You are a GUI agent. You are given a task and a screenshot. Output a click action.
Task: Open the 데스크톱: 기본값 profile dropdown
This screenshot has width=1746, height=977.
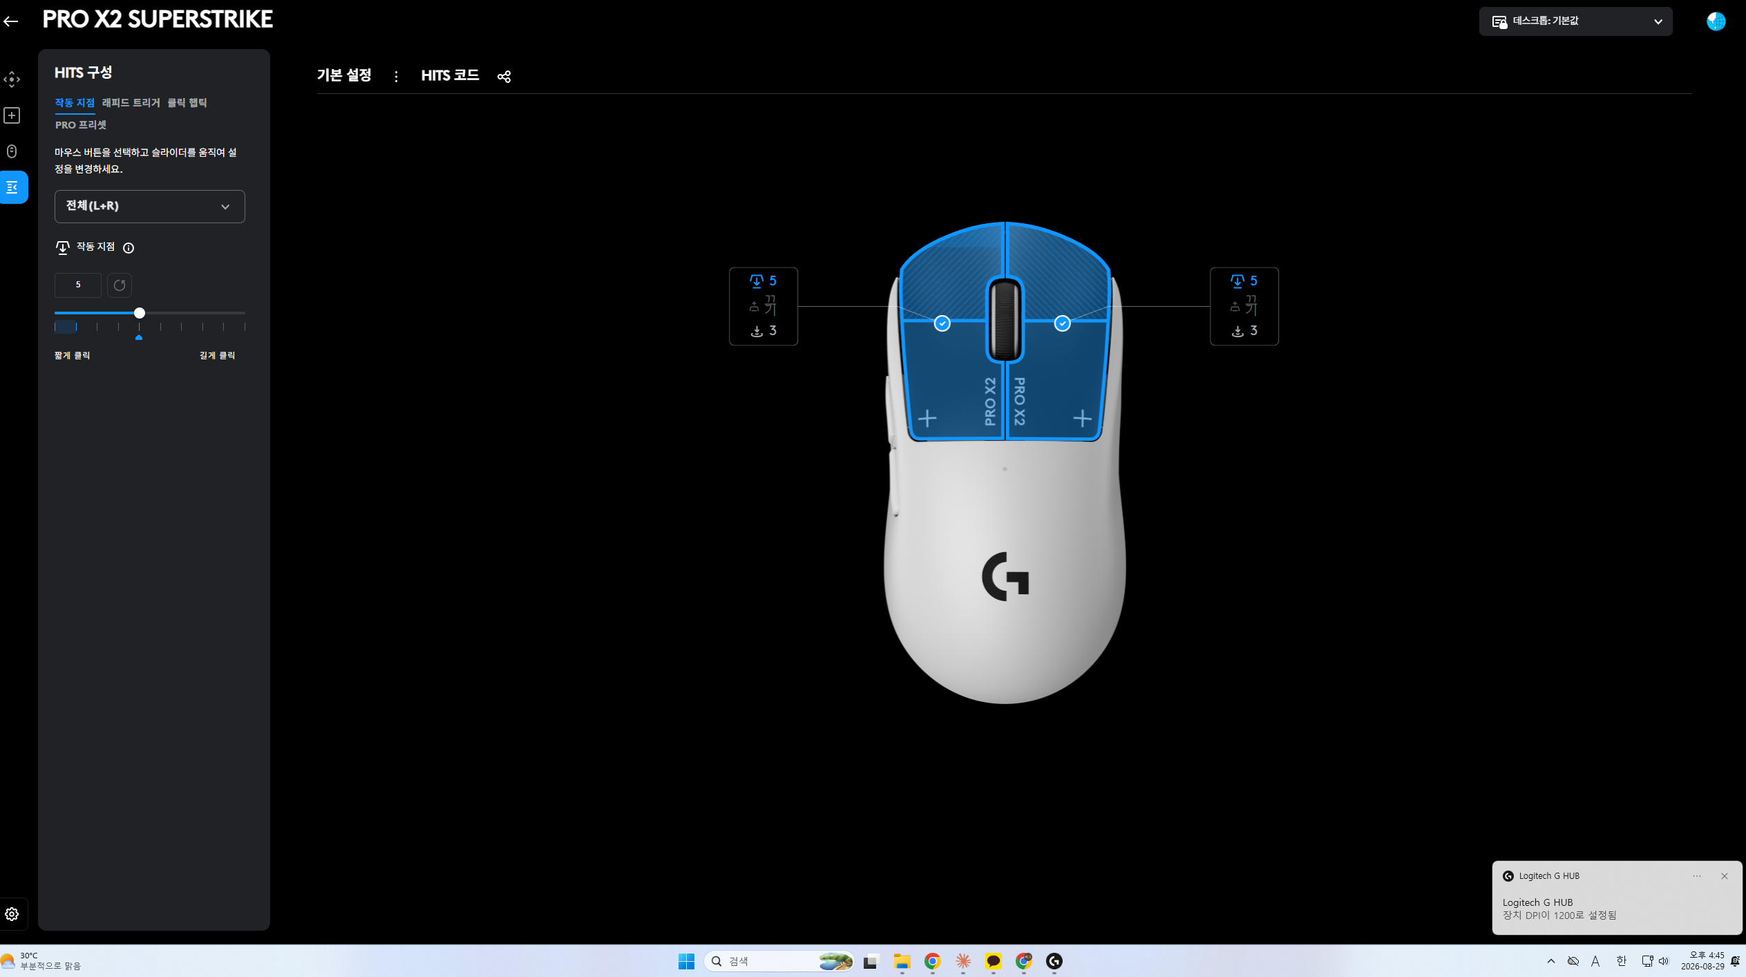tap(1575, 21)
